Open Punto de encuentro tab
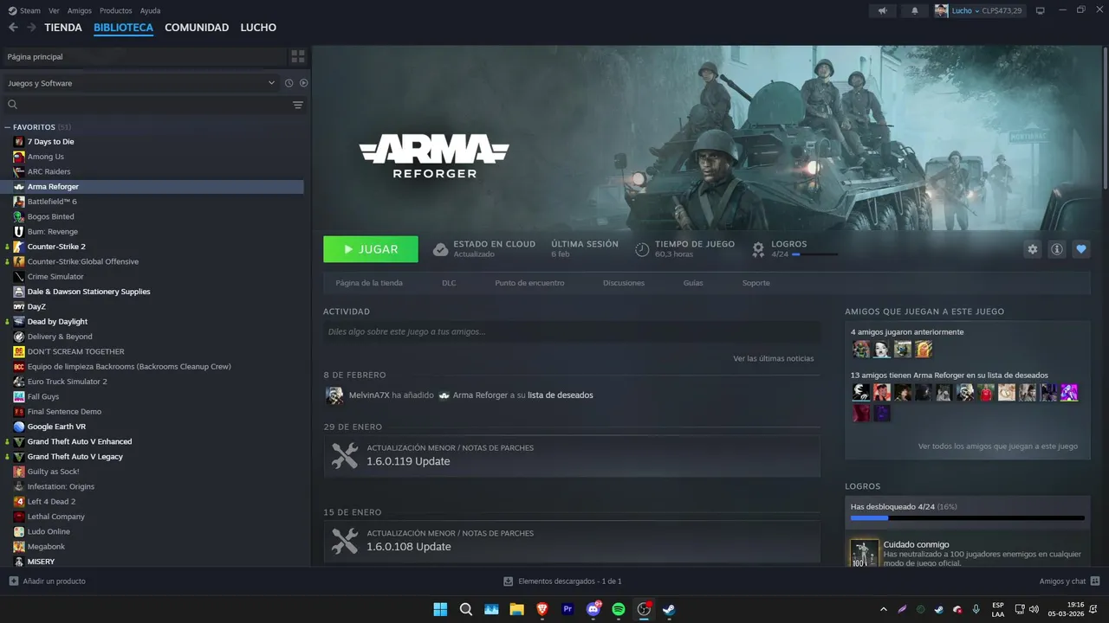This screenshot has width=1109, height=623. point(529,283)
